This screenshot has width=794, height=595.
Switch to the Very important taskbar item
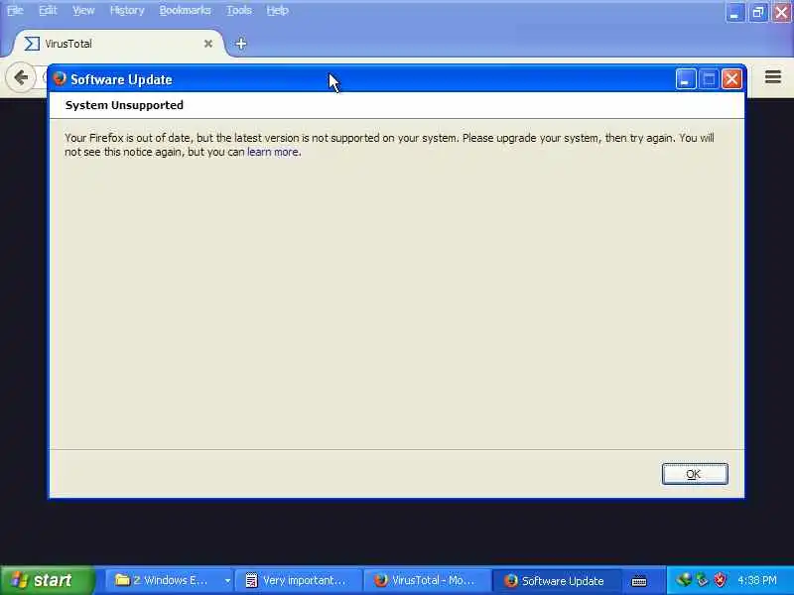tap(299, 580)
